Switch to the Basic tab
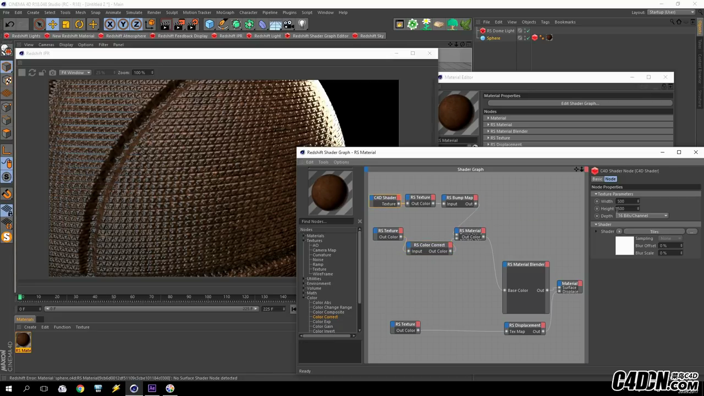Viewport: 704px width, 396px height. tap(597, 179)
